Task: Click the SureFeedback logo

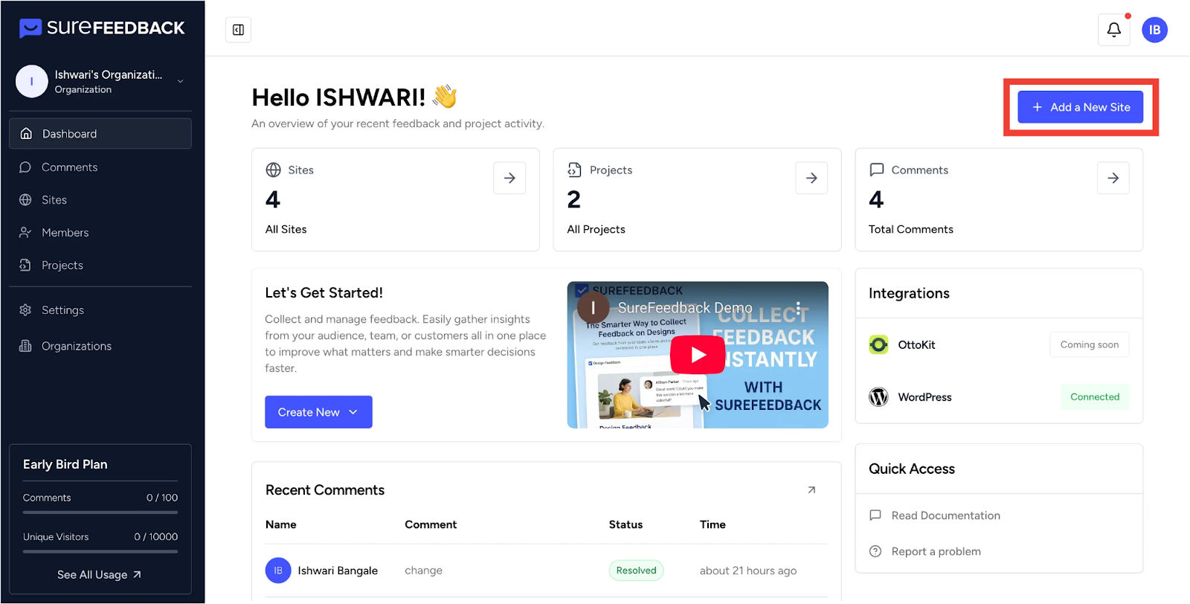Action: [102, 28]
